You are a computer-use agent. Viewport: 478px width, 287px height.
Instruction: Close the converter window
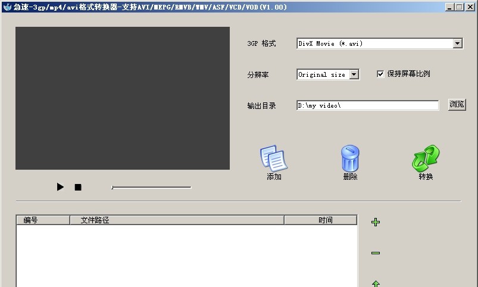point(470,7)
